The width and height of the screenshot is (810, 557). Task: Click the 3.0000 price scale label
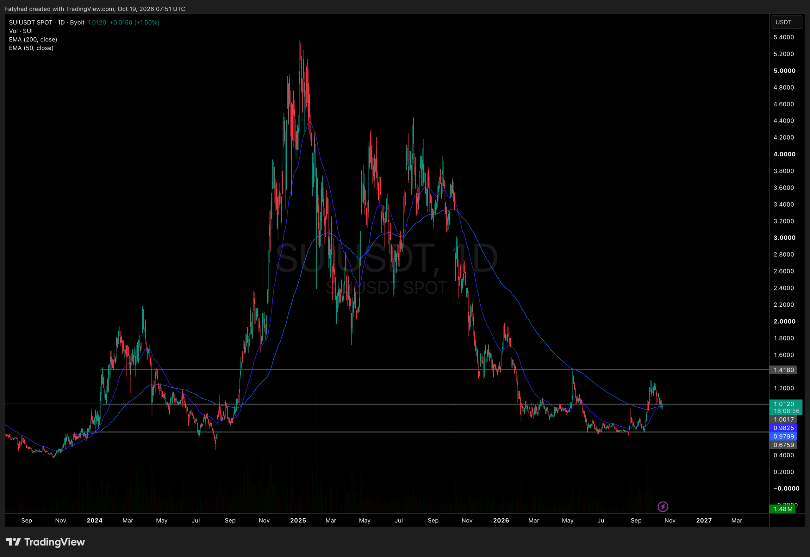(785, 238)
